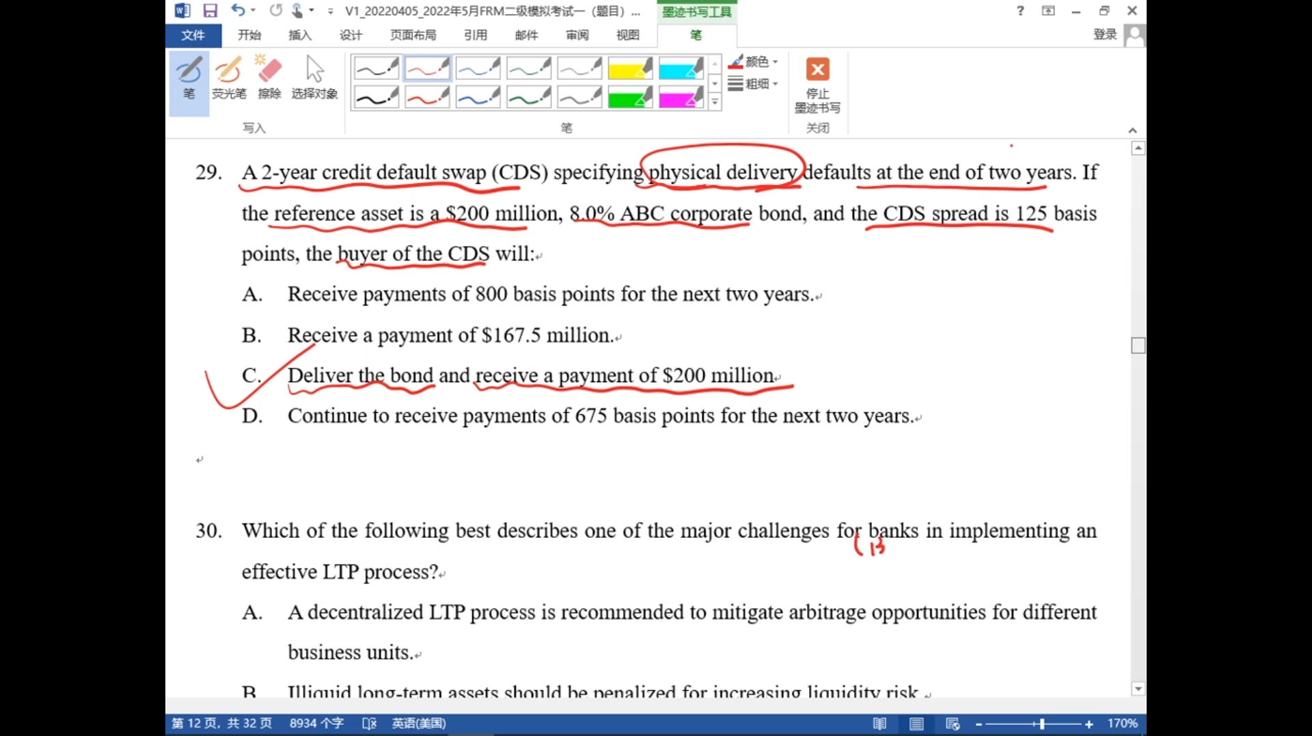Select the Highlighter (荧光笔) tool
1312x736 pixels.
tap(228, 79)
